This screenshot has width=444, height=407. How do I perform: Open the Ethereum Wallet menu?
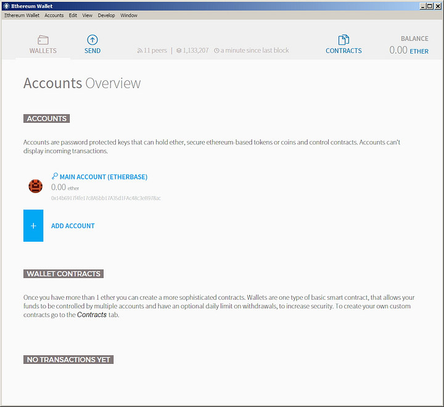point(22,15)
